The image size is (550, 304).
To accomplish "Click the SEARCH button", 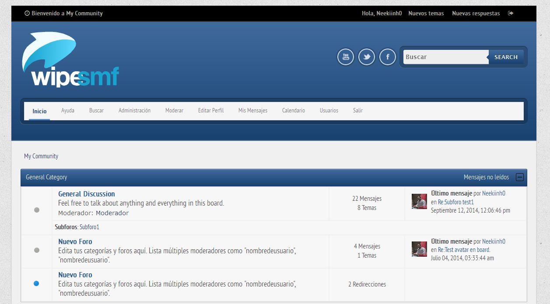I will pyautogui.click(x=506, y=57).
